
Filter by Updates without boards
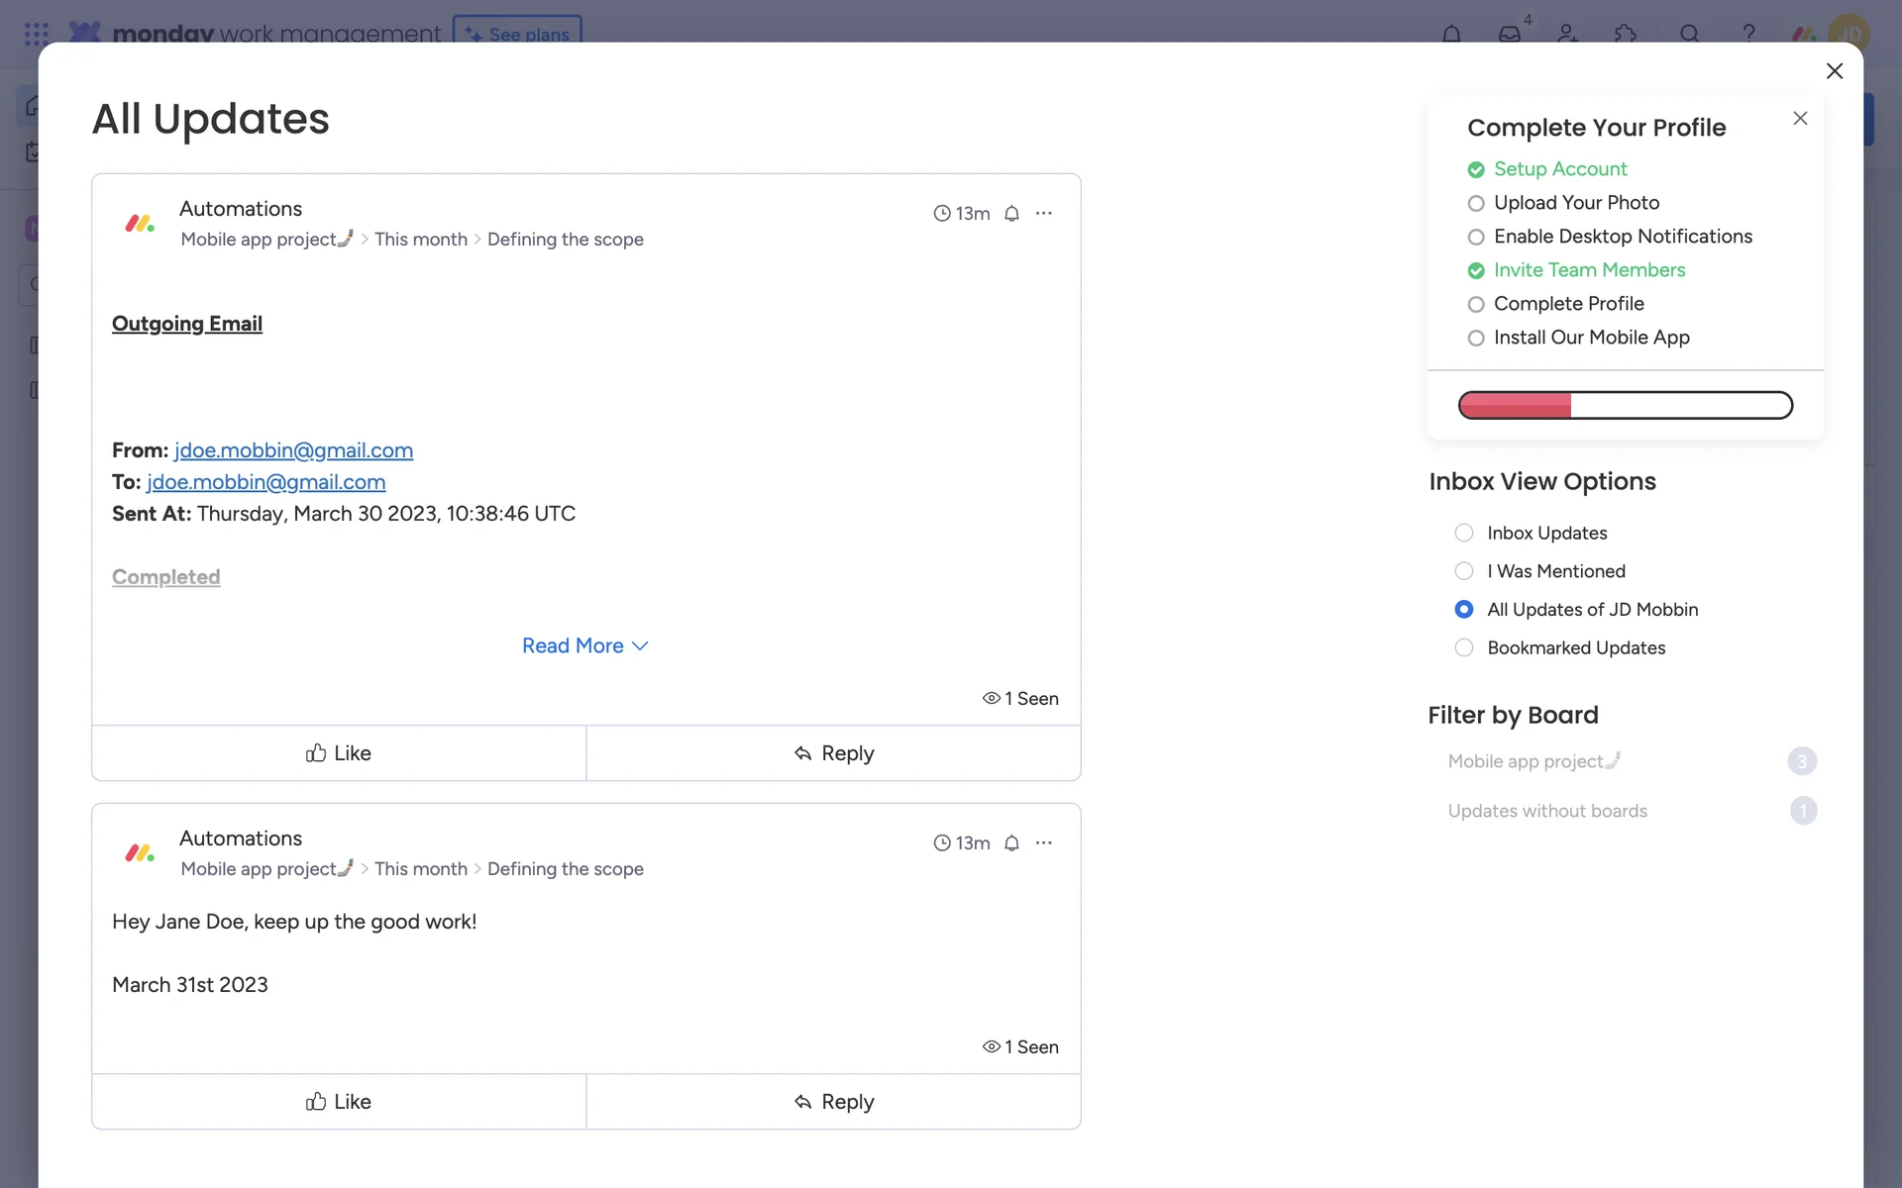coord(1547,811)
